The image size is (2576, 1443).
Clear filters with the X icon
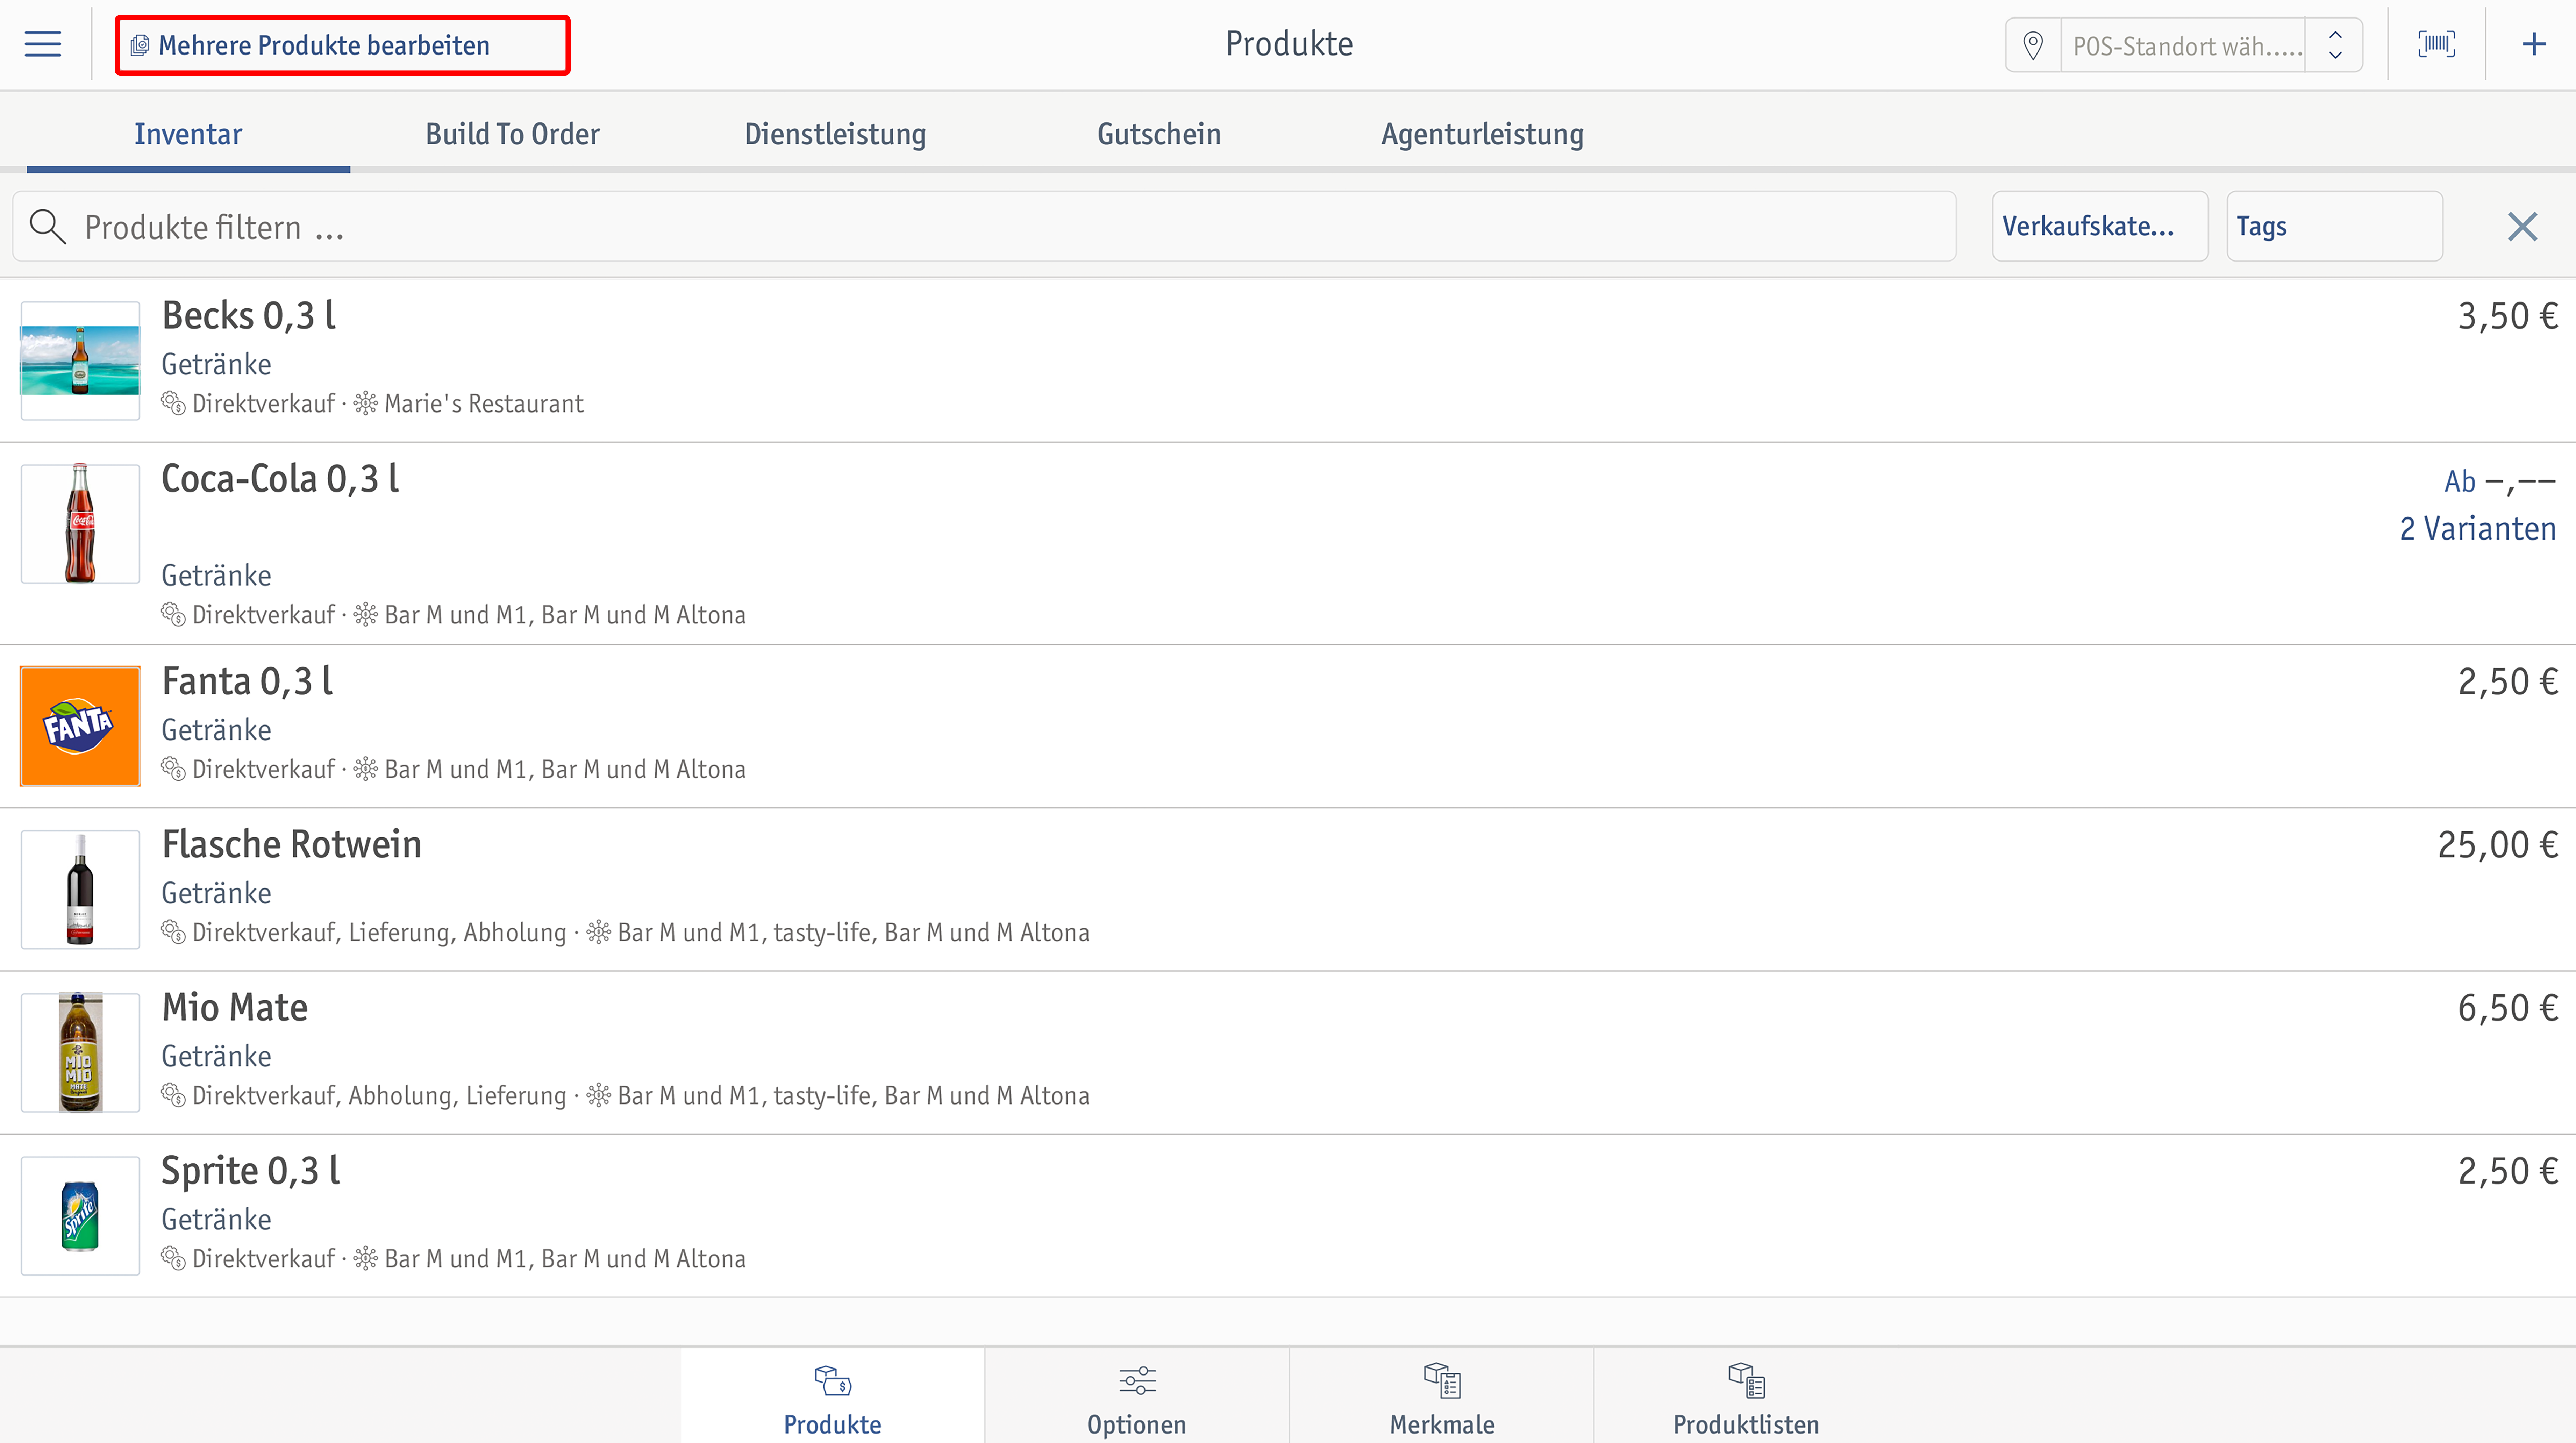pyautogui.click(x=2522, y=227)
